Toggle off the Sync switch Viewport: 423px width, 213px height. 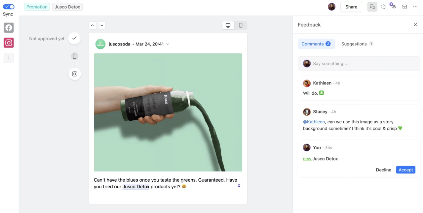(8, 6)
